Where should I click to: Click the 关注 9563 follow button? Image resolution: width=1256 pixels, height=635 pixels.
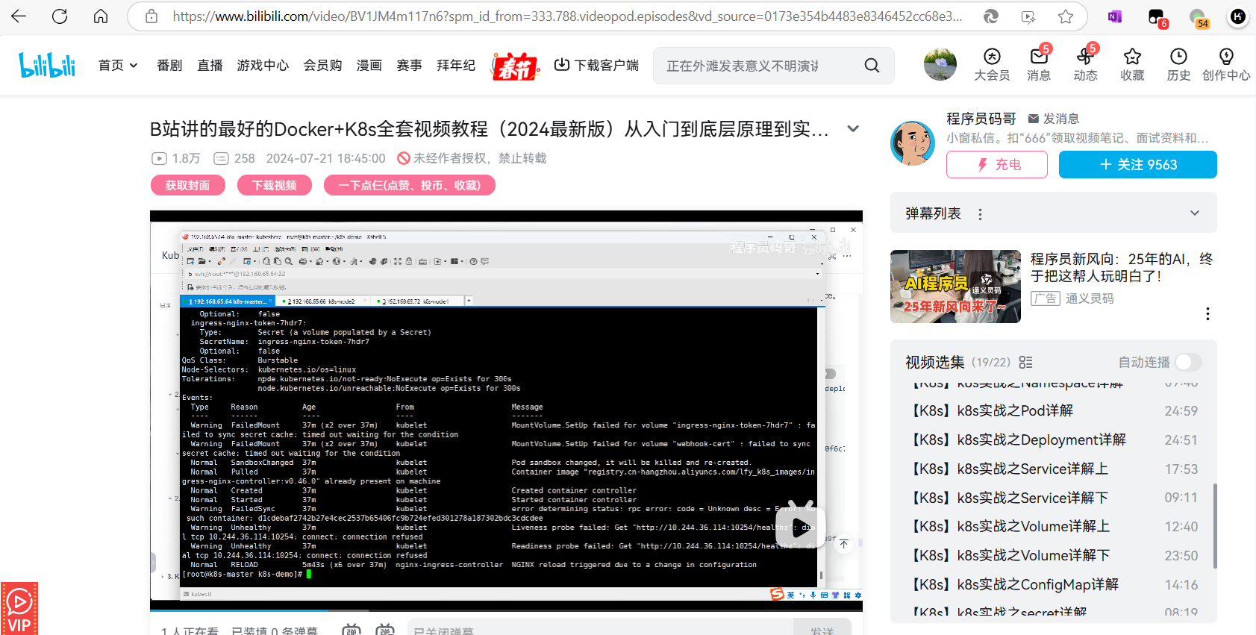(1138, 164)
